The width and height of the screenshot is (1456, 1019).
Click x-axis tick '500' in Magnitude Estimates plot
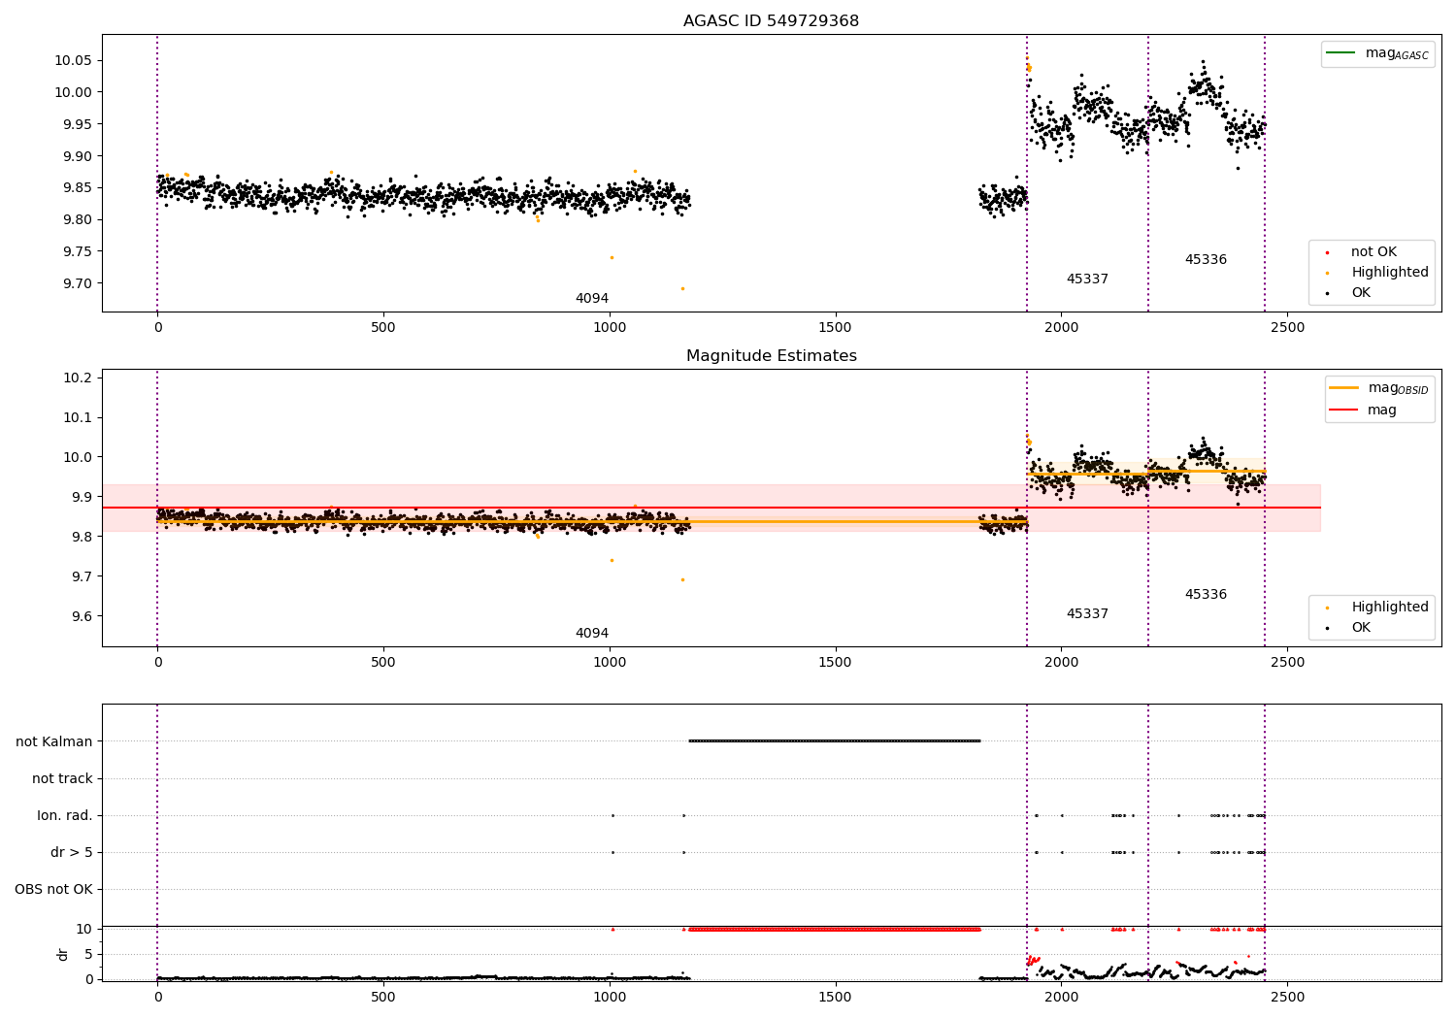(x=383, y=663)
